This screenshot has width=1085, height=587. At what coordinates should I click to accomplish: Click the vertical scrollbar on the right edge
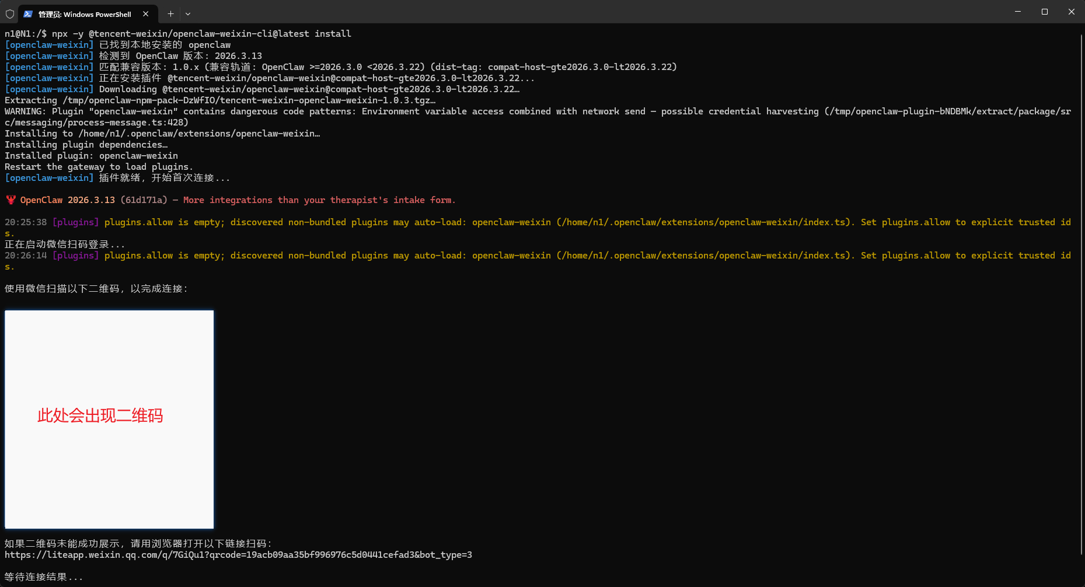1081,292
